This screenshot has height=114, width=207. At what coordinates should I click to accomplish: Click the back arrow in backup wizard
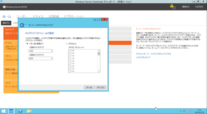pos(22,25)
